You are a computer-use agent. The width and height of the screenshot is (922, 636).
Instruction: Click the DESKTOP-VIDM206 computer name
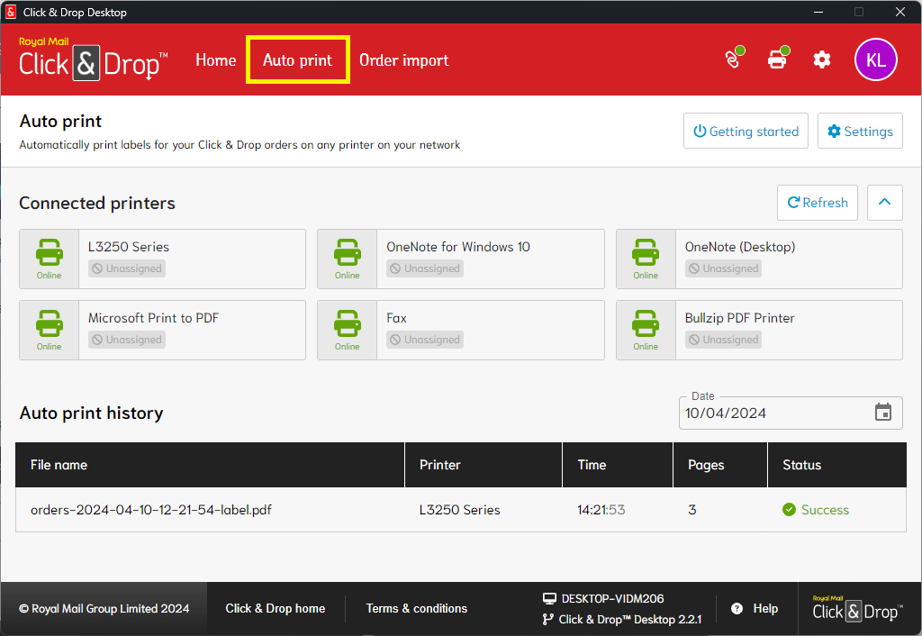coord(612,598)
